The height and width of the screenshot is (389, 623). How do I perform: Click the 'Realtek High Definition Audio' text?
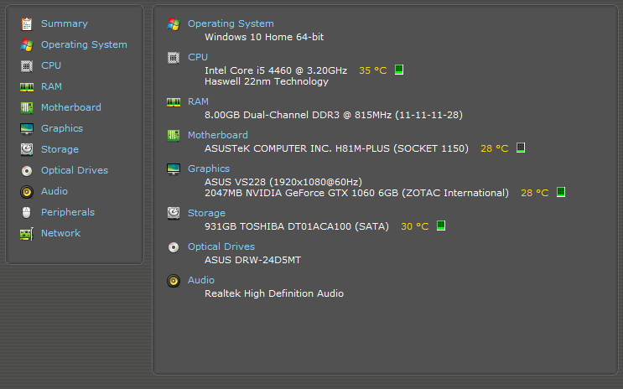(x=274, y=293)
